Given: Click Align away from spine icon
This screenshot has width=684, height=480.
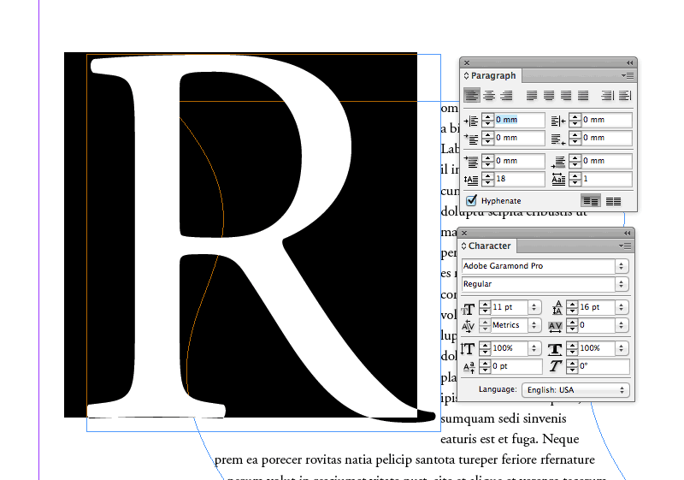Looking at the screenshot, I should coord(625,96).
